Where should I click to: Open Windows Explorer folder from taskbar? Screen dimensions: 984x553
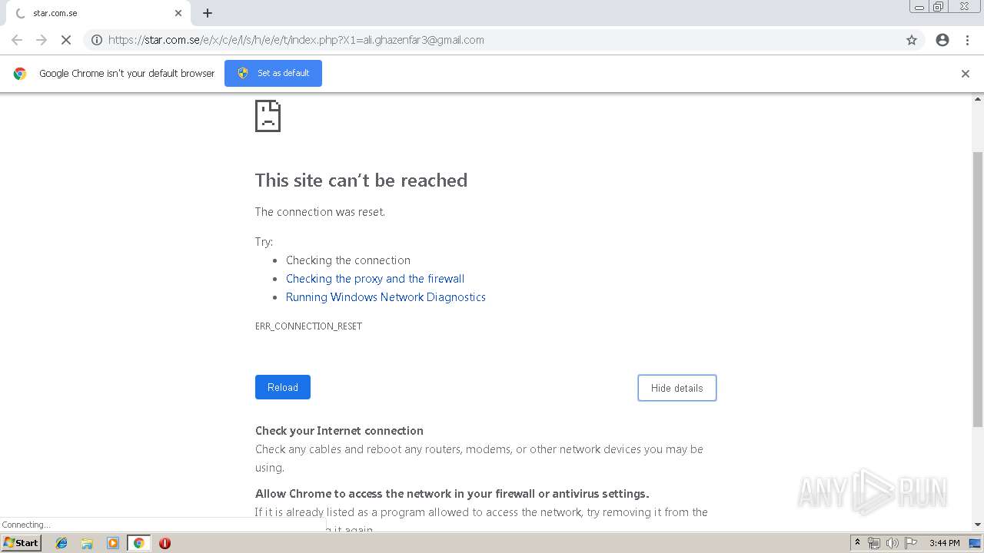pos(87,543)
